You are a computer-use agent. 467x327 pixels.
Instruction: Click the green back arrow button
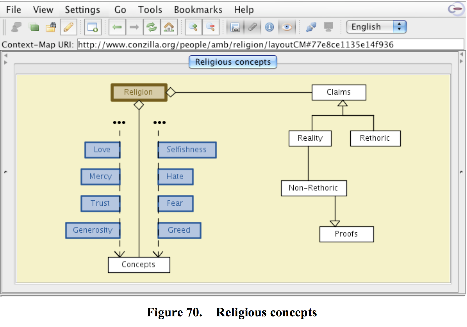(117, 27)
